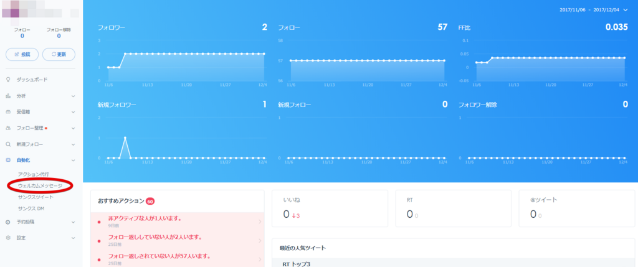Click the Dashboard lightbulb icon
Image resolution: width=638 pixels, height=267 pixels.
8,80
